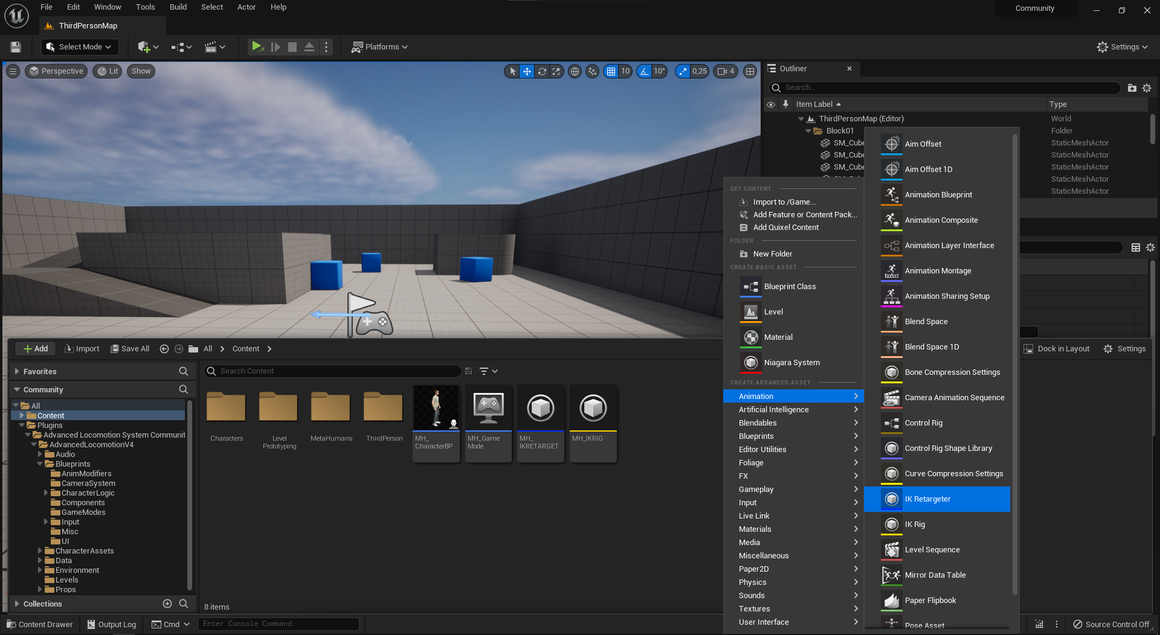The image size is (1160, 635).
Task: Create an IK Rig asset
Action: 937,525
